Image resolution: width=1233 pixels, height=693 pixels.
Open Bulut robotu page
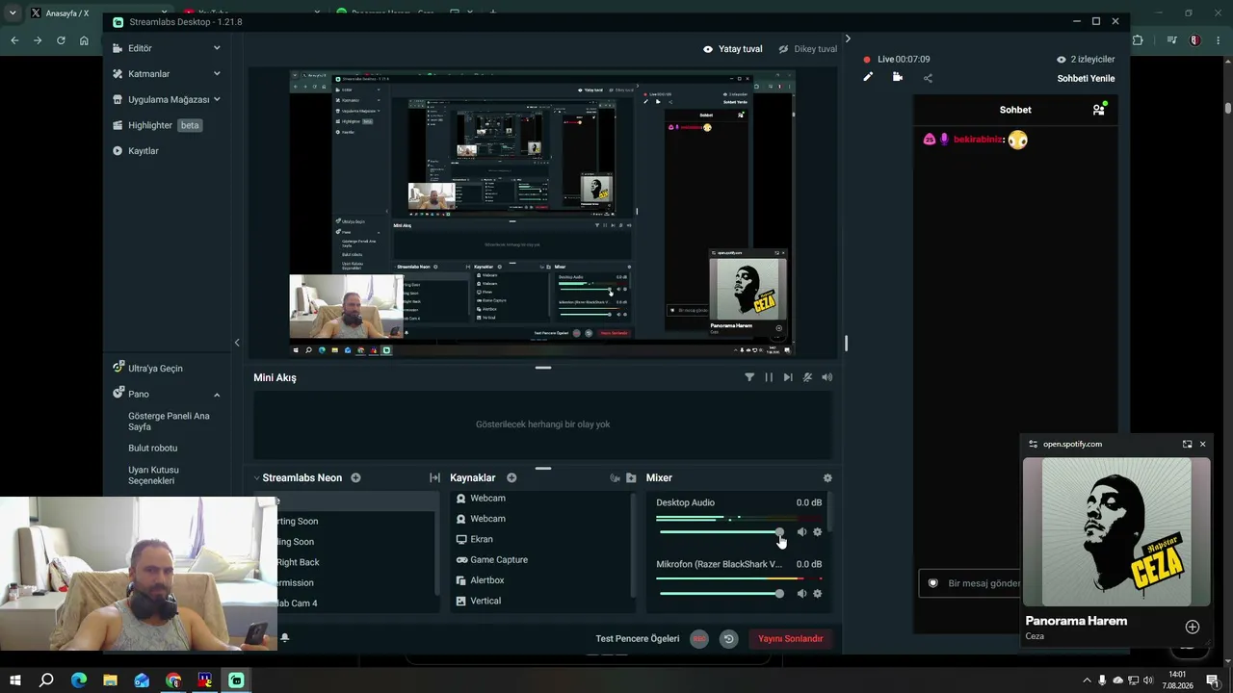pos(153,449)
